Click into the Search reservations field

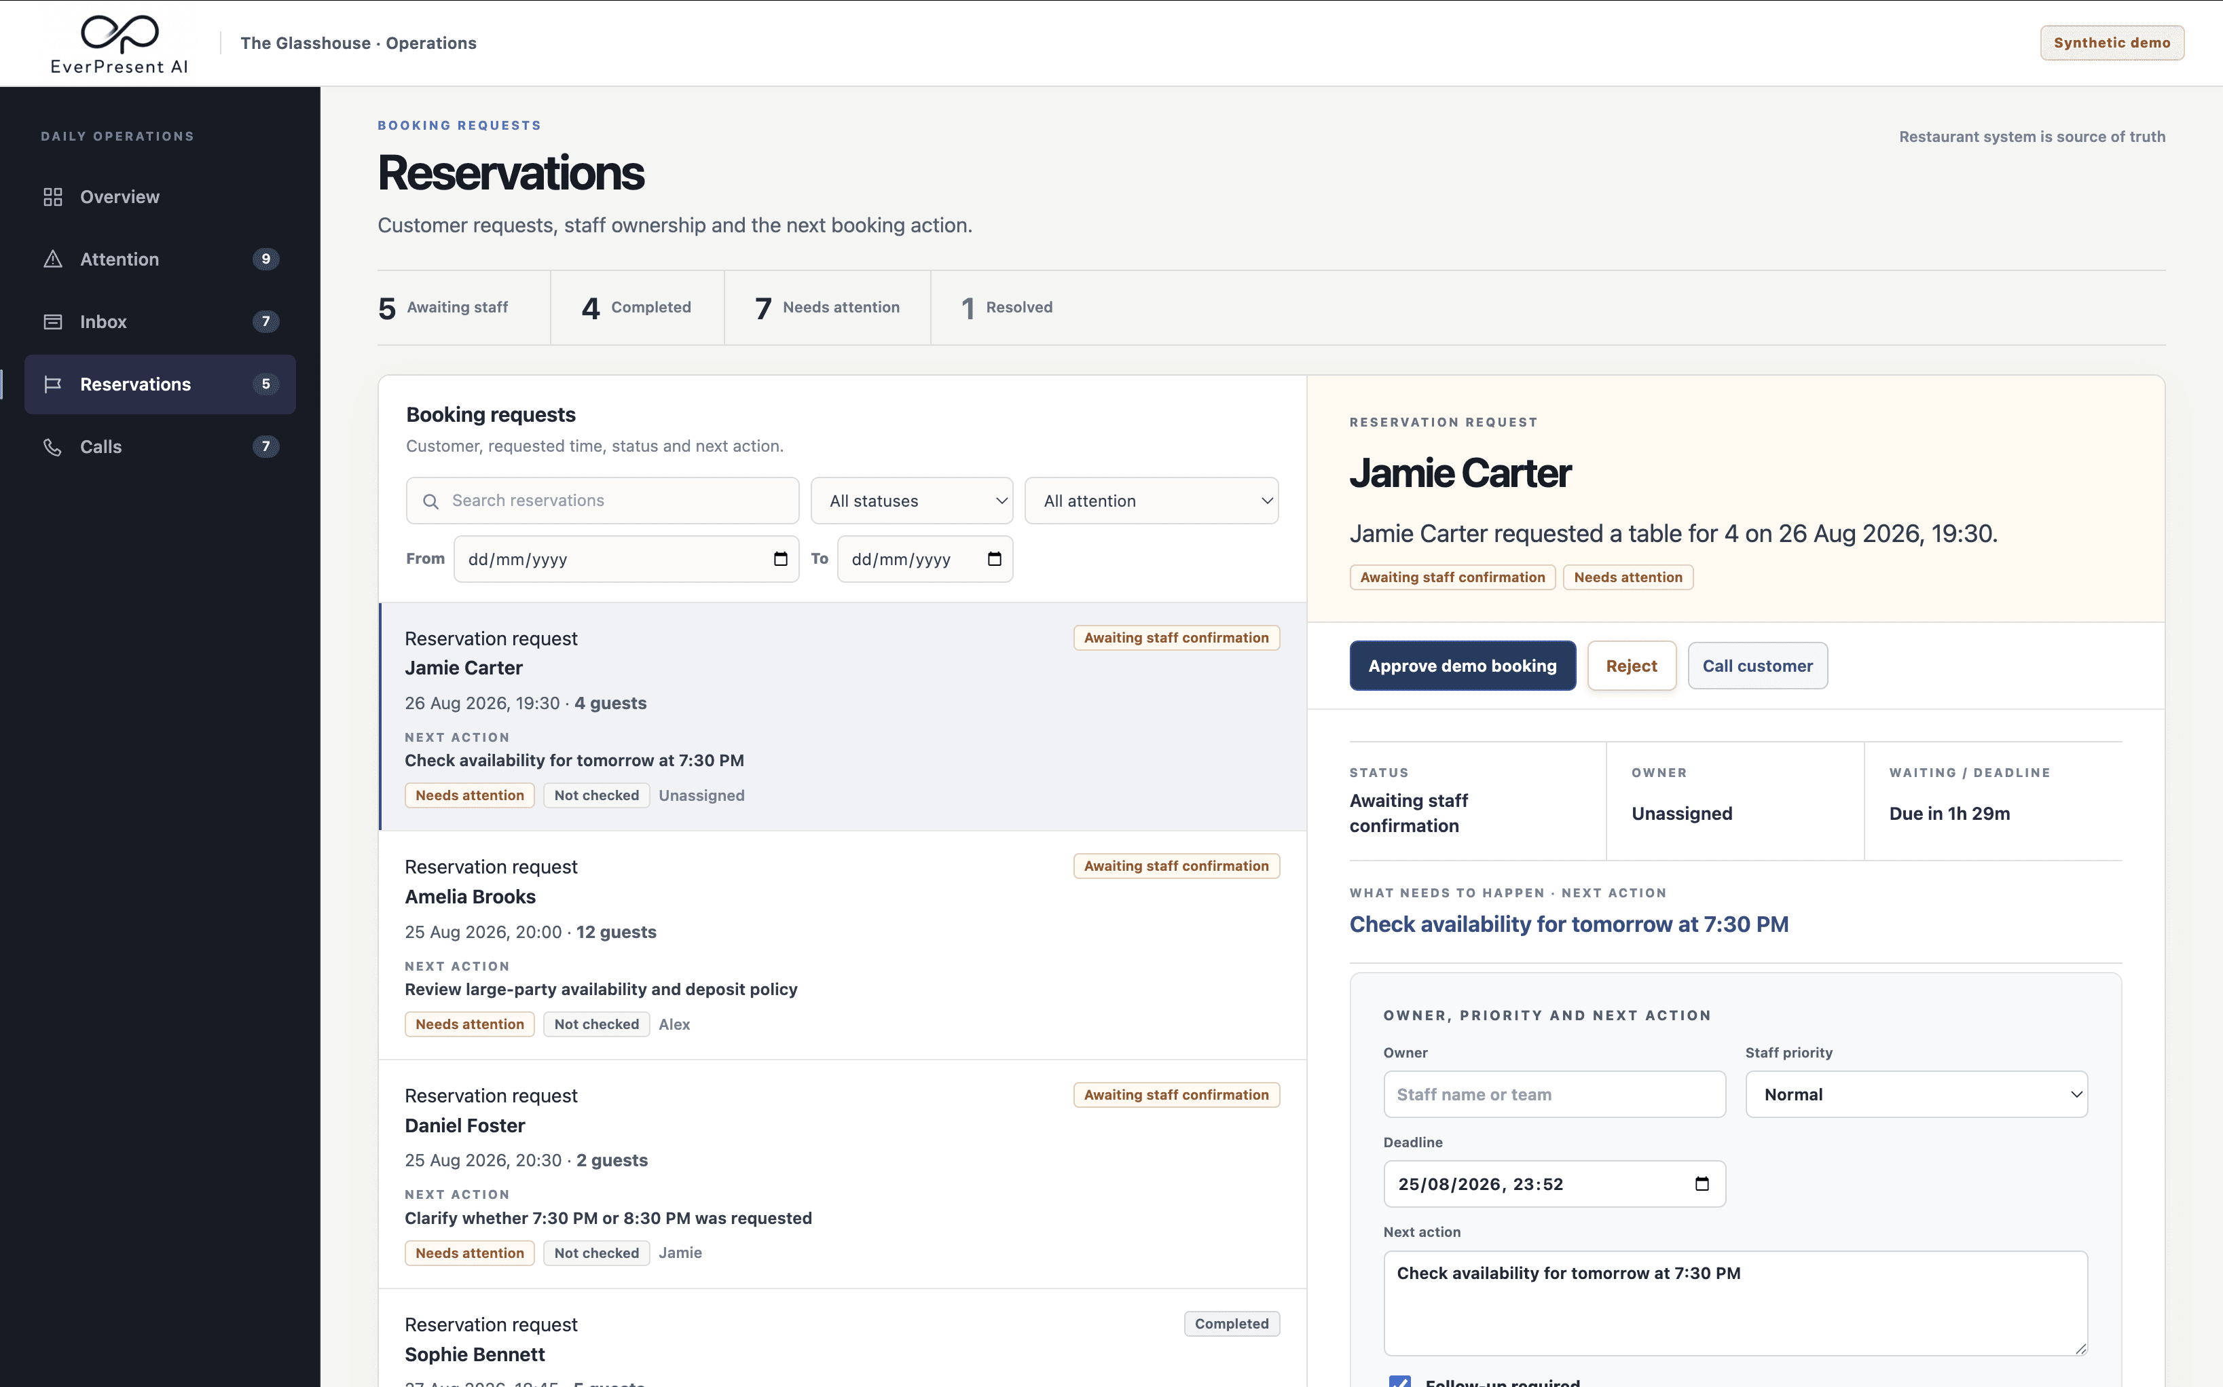click(602, 501)
